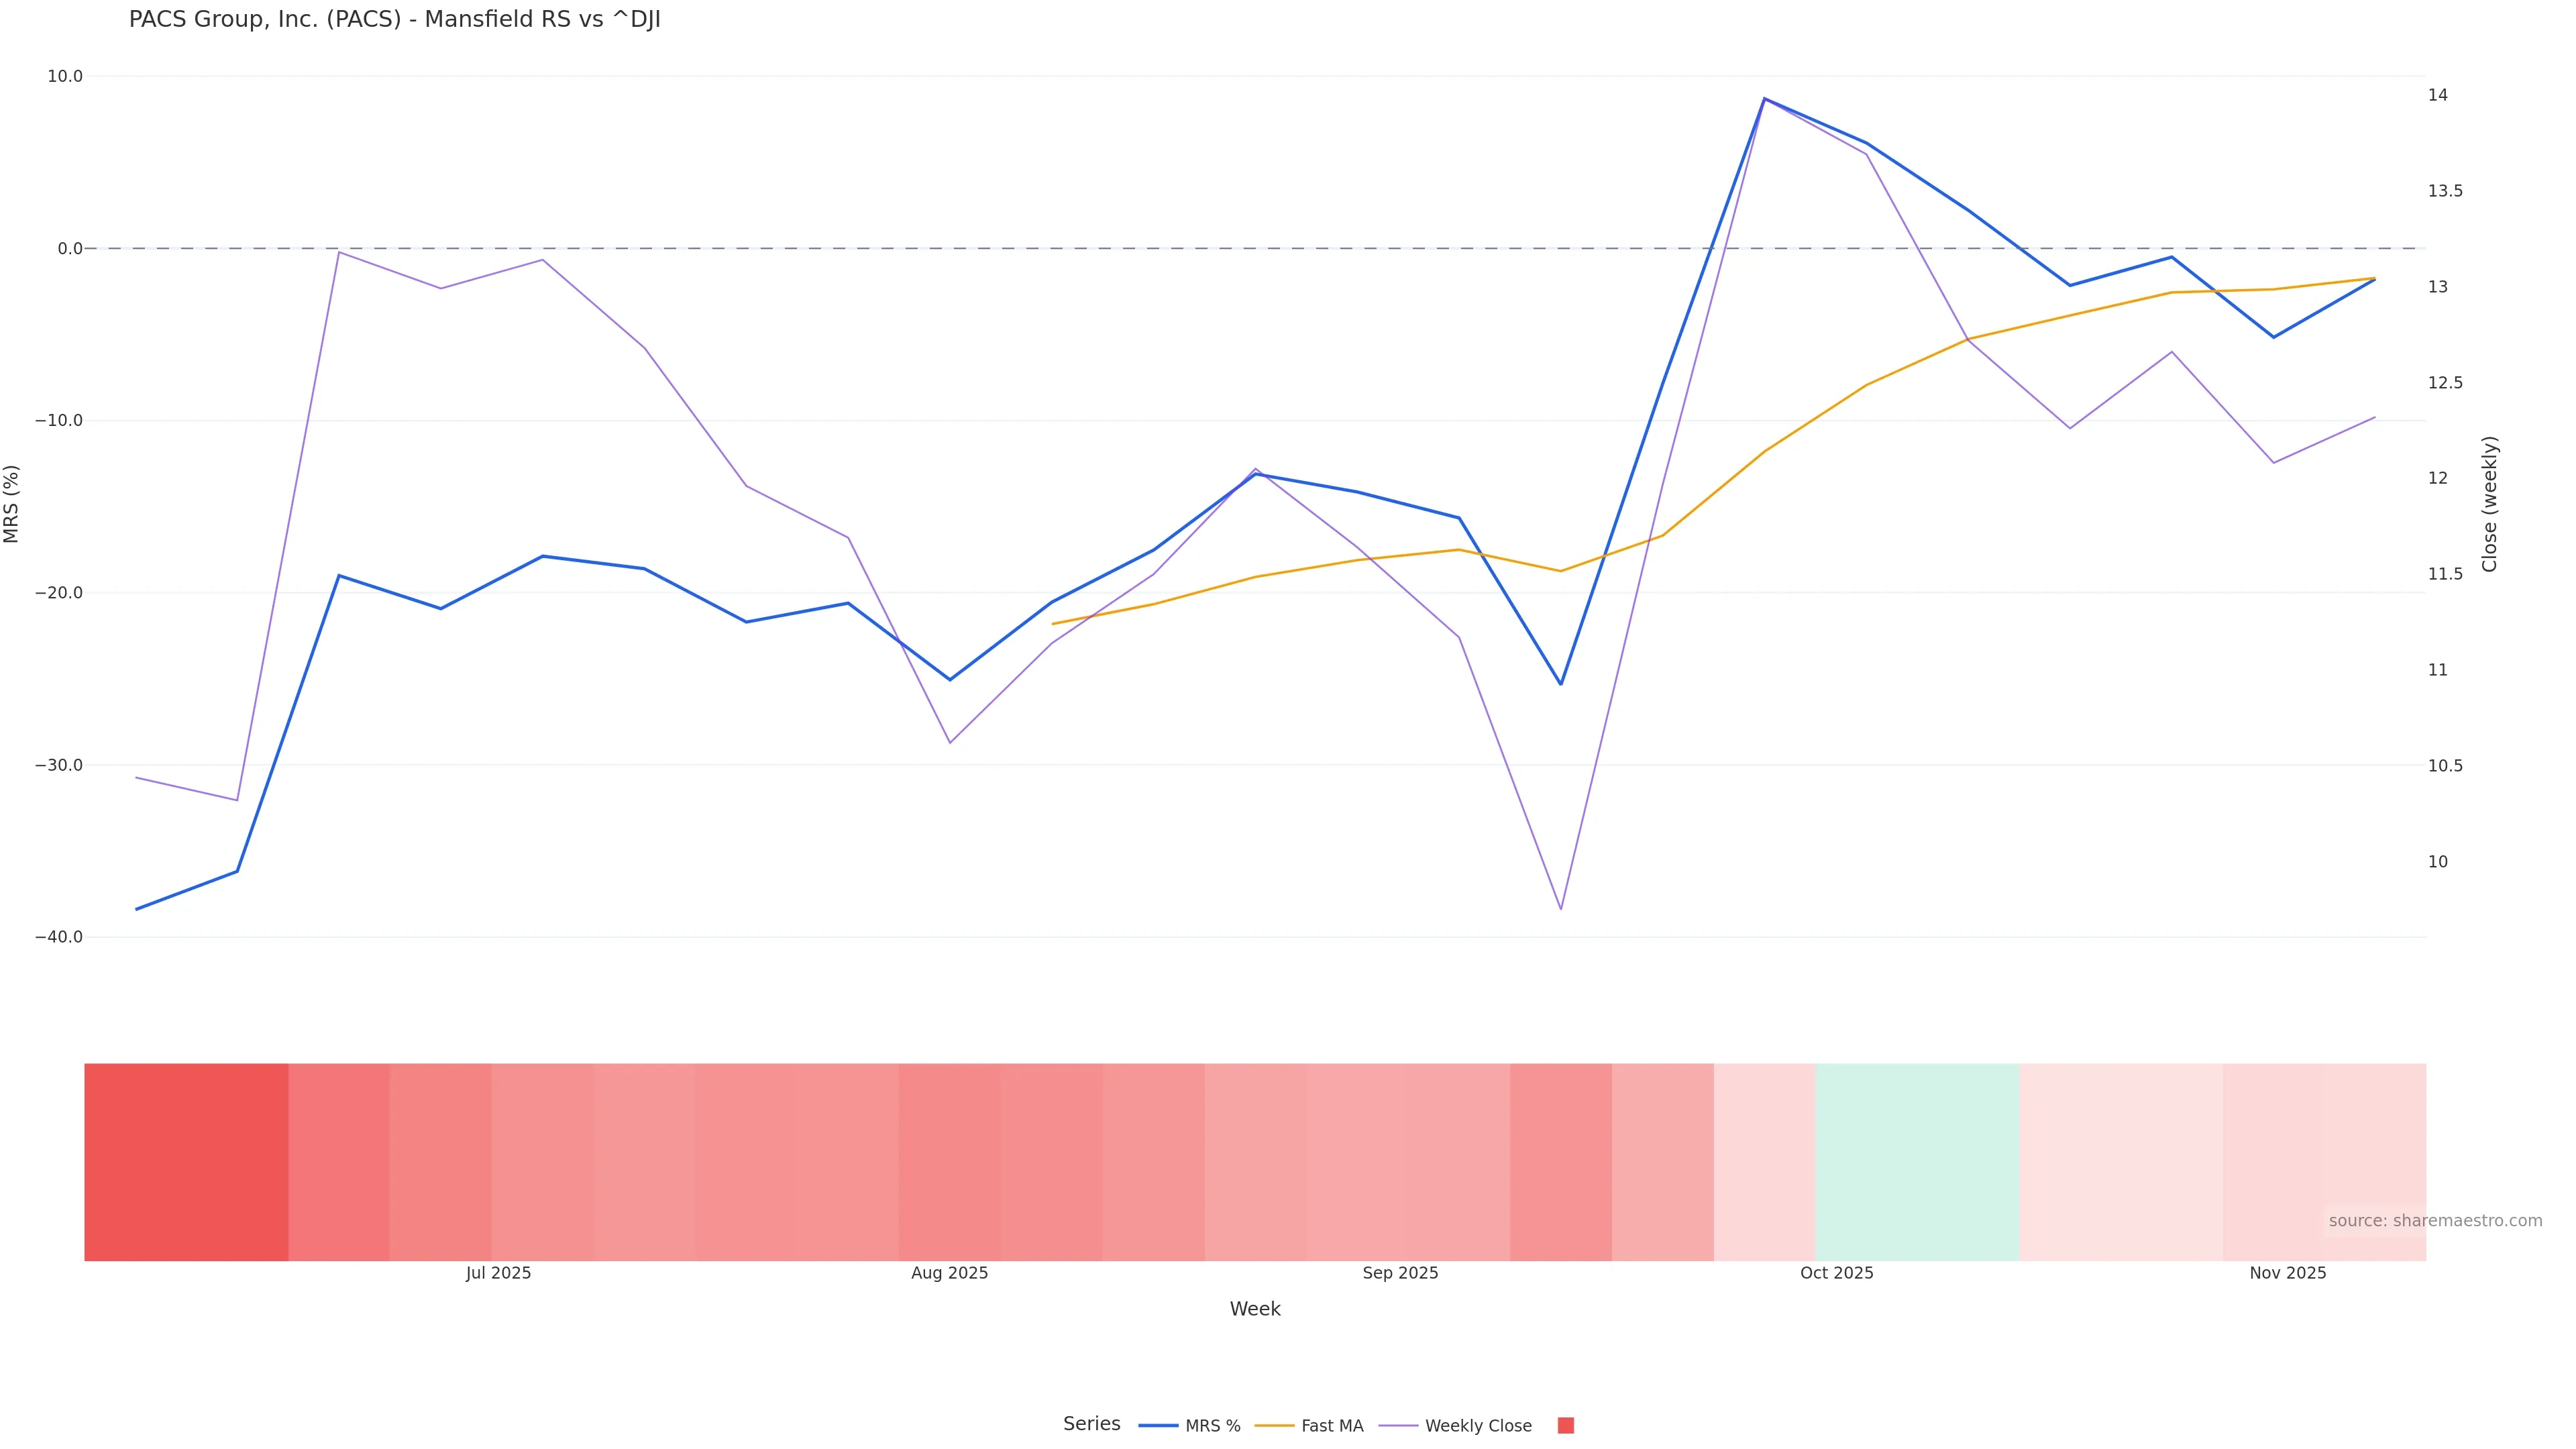Image resolution: width=2576 pixels, height=1449 pixels.
Task: Toggle the MRS % legend entry
Action: [1212, 1426]
